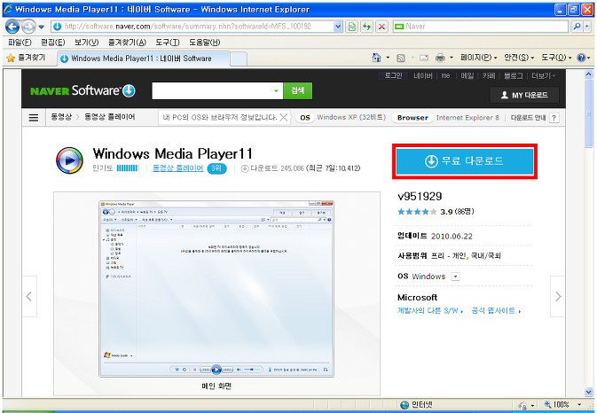Click the Naver browser search box

[481, 27]
